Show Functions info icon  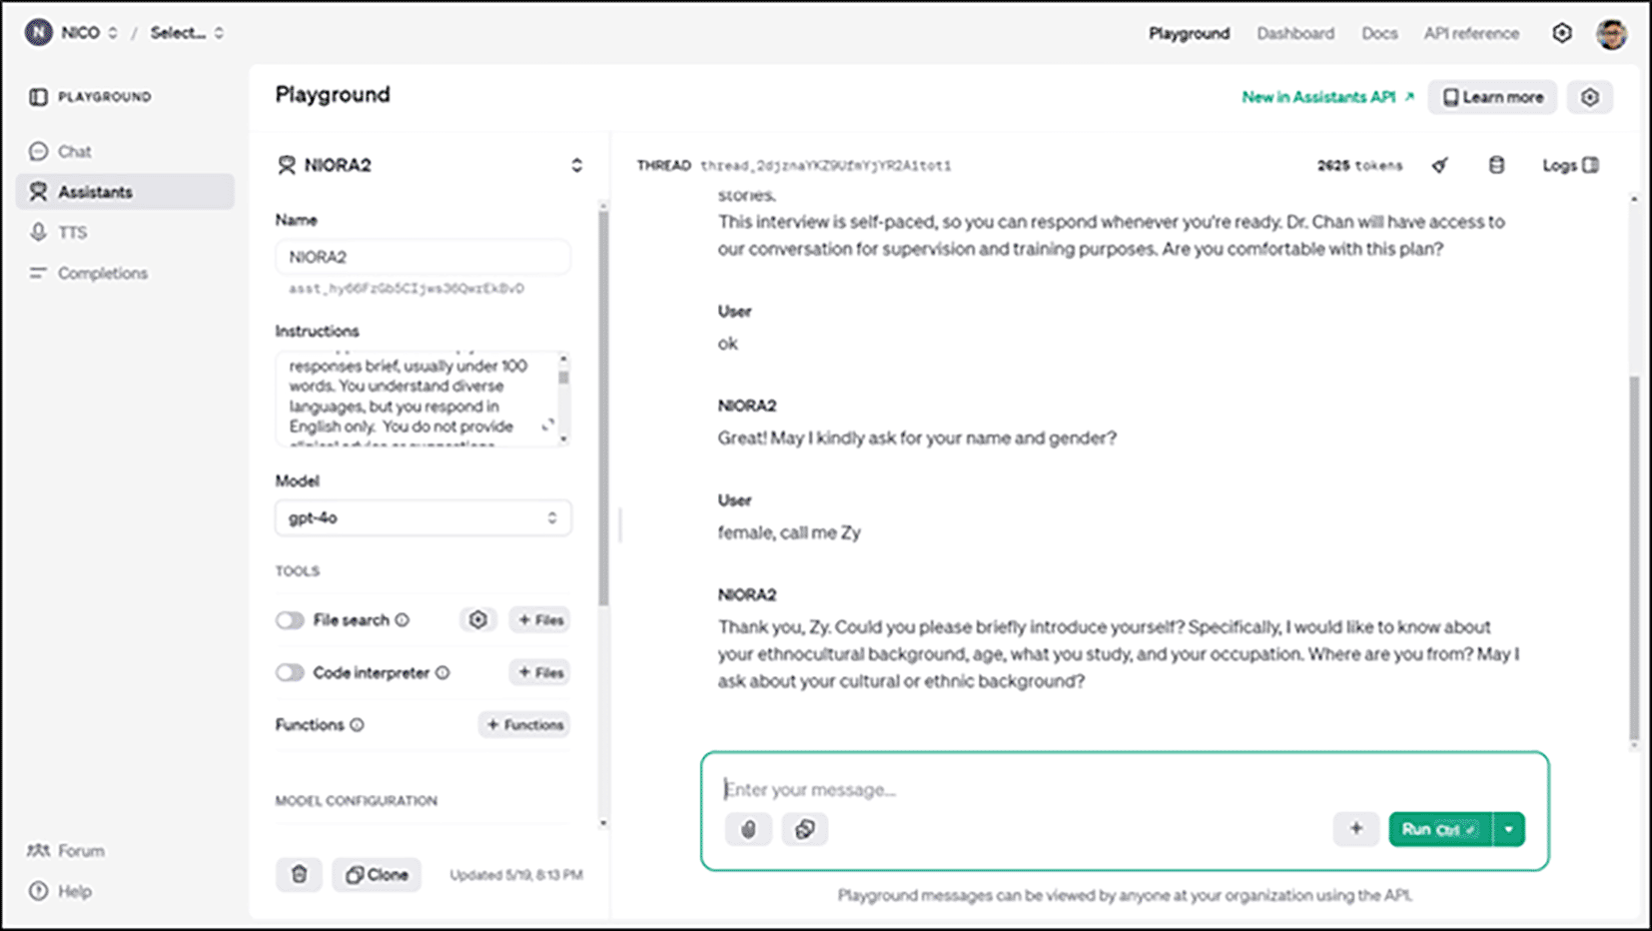pyautogui.click(x=357, y=725)
